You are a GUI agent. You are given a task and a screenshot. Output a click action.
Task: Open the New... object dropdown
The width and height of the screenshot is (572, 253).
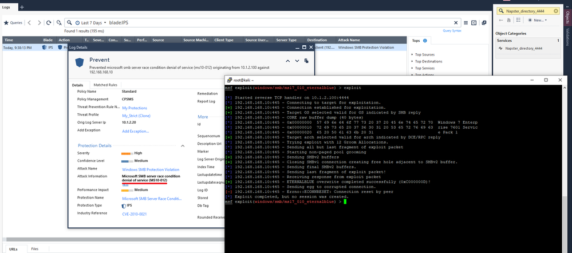pos(537,20)
